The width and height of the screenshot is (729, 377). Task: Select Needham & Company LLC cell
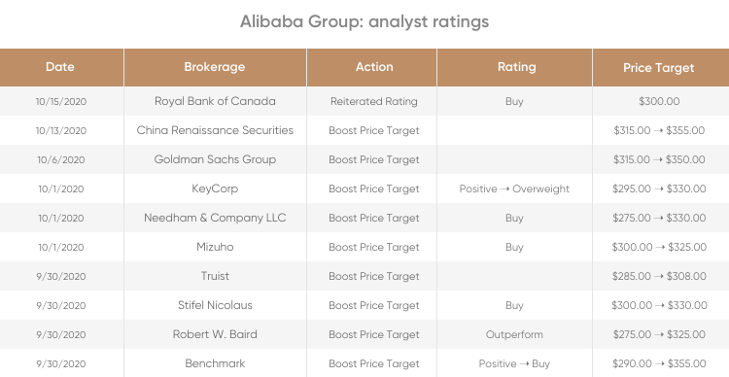click(x=215, y=218)
